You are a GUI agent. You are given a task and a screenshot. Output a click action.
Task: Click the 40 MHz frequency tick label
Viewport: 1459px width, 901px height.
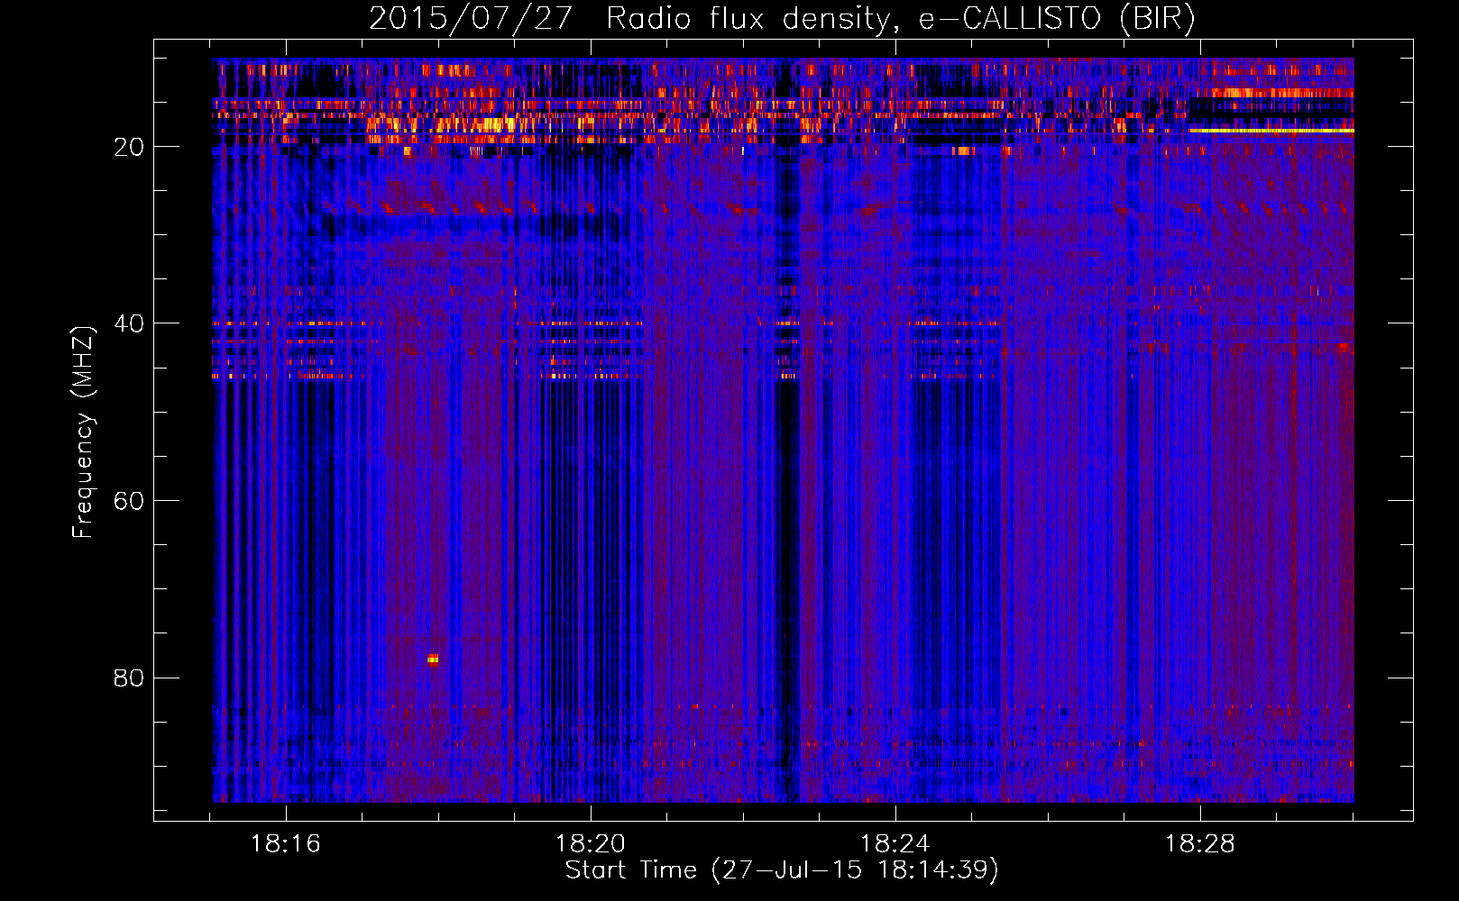coord(130,323)
